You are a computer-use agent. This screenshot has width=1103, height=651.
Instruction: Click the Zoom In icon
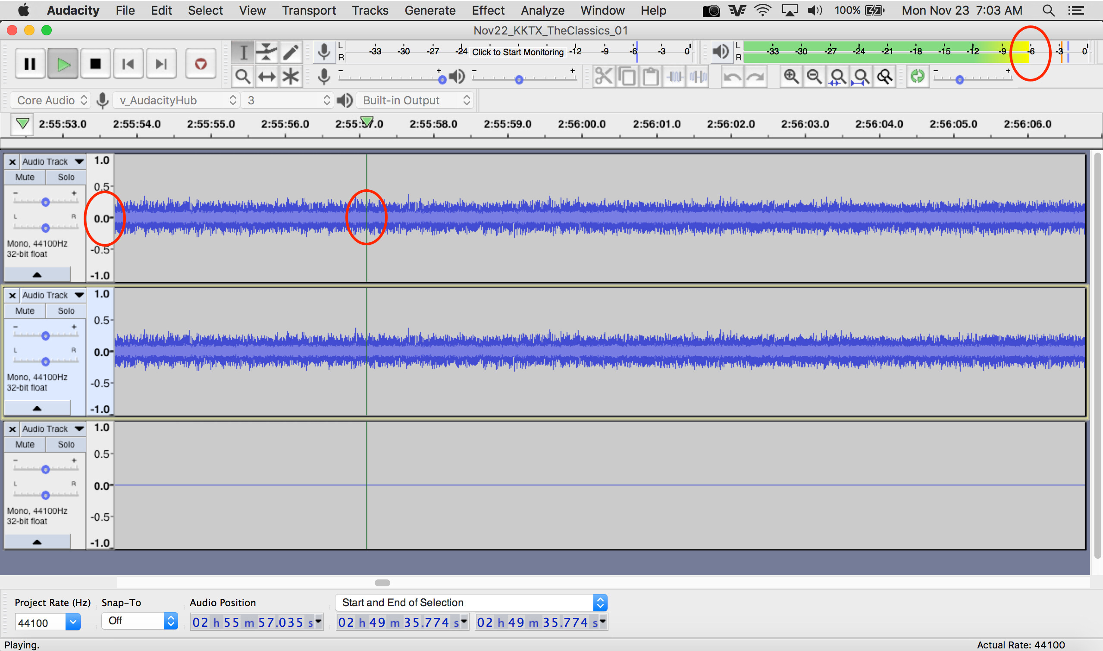click(791, 77)
